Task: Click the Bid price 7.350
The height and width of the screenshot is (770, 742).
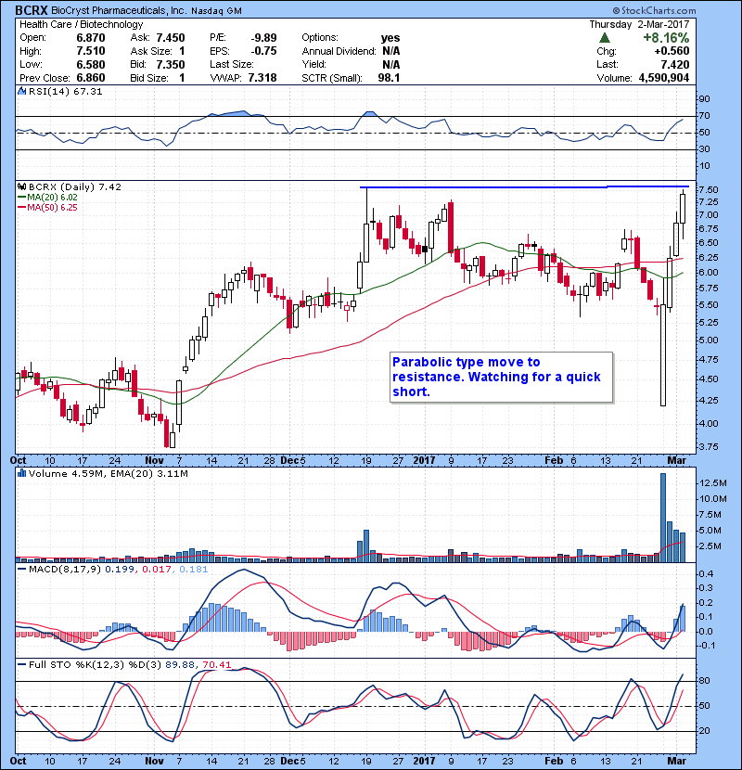Action: tap(171, 64)
